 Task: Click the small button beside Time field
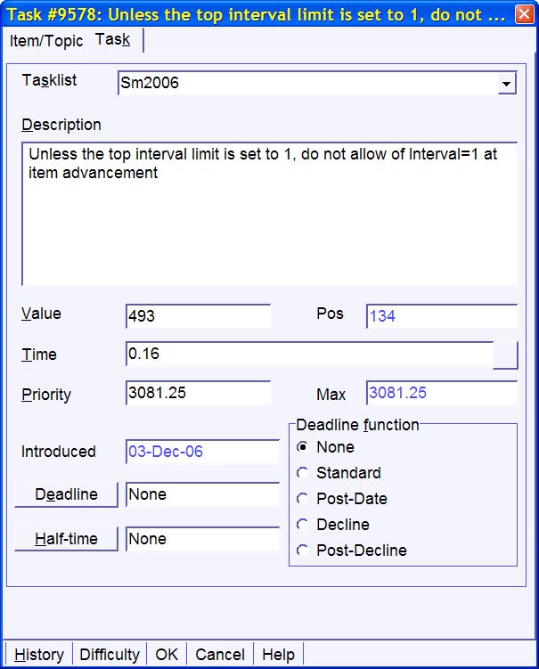[x=505, y=355]
